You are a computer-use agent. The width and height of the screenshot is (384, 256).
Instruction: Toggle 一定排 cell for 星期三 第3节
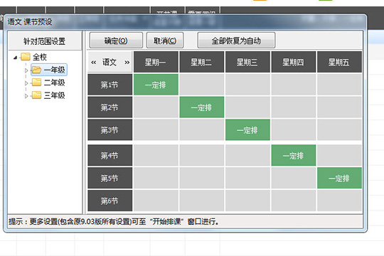pyautogui.click(x=247, y=129)
